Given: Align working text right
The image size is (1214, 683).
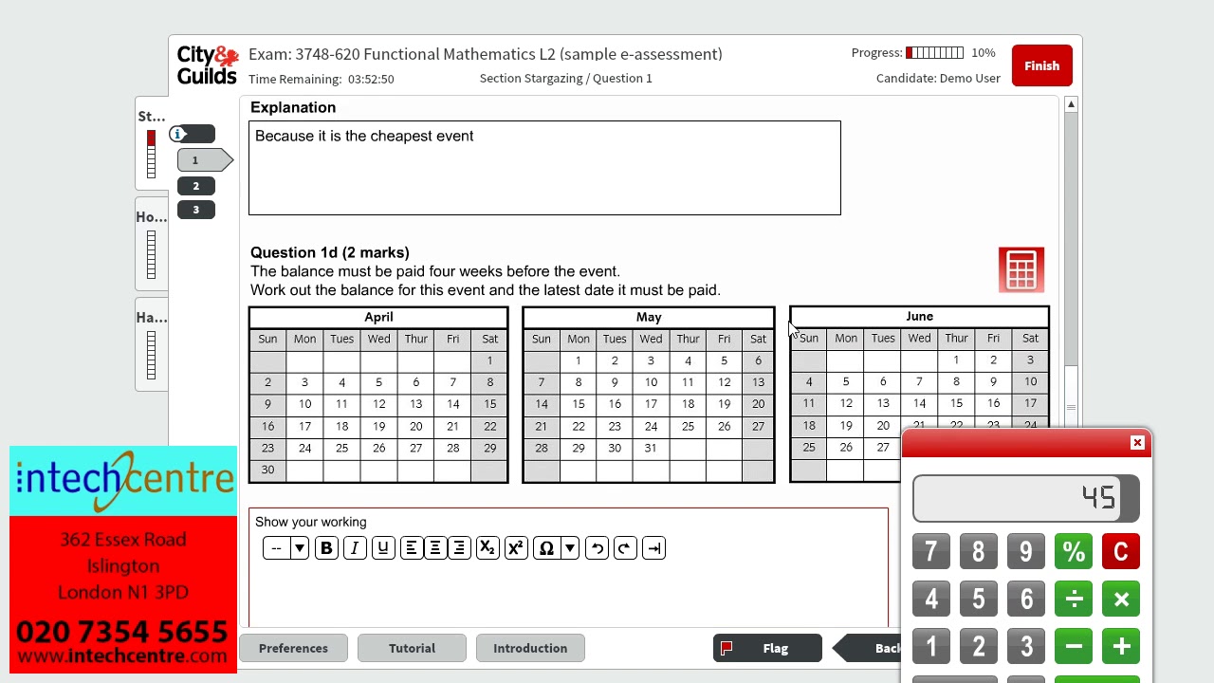Looking at the screenshot, I should pyautogui.click(x=459, y=548).
